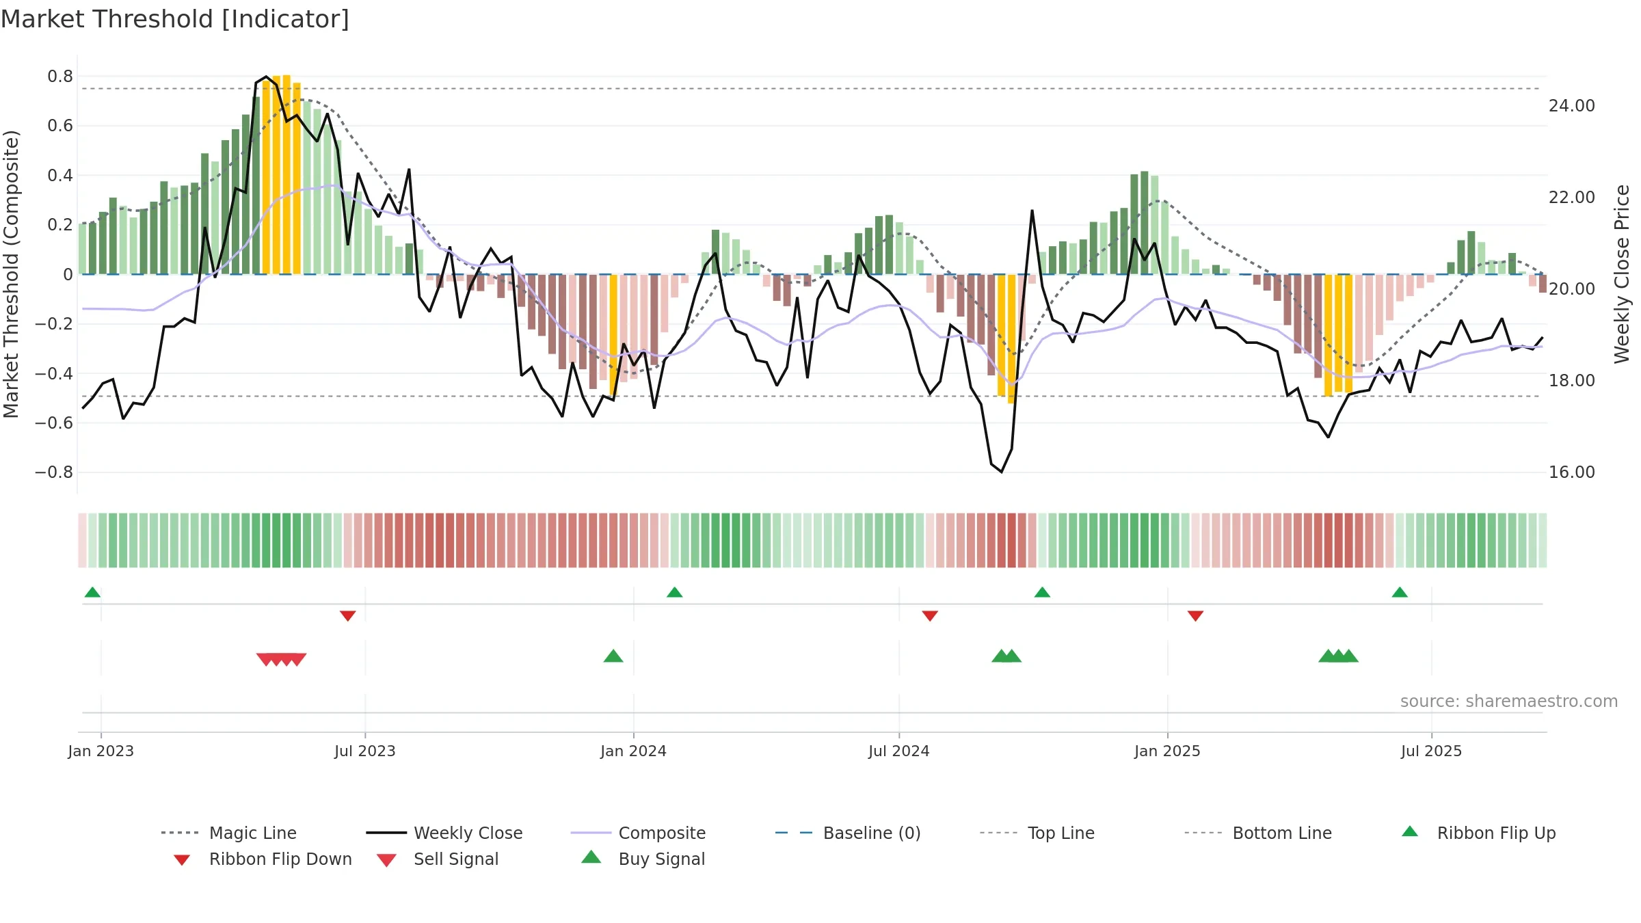Click the Market Threshold (Composite) axis title
Viewport: 1641px width, 923px height.
click(x=11, y=274)
